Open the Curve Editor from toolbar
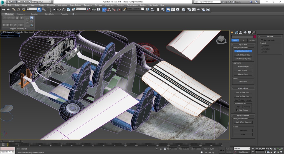The height and width of the screenshot is (154, 284). 173,9
